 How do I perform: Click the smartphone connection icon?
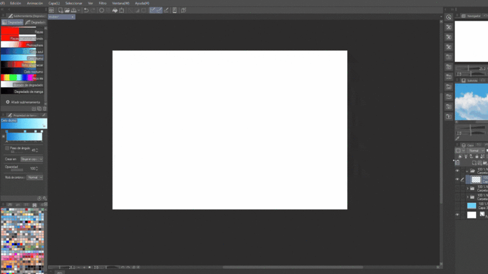(x=174, y=10)
